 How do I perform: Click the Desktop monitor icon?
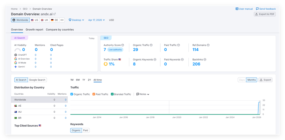70,20
